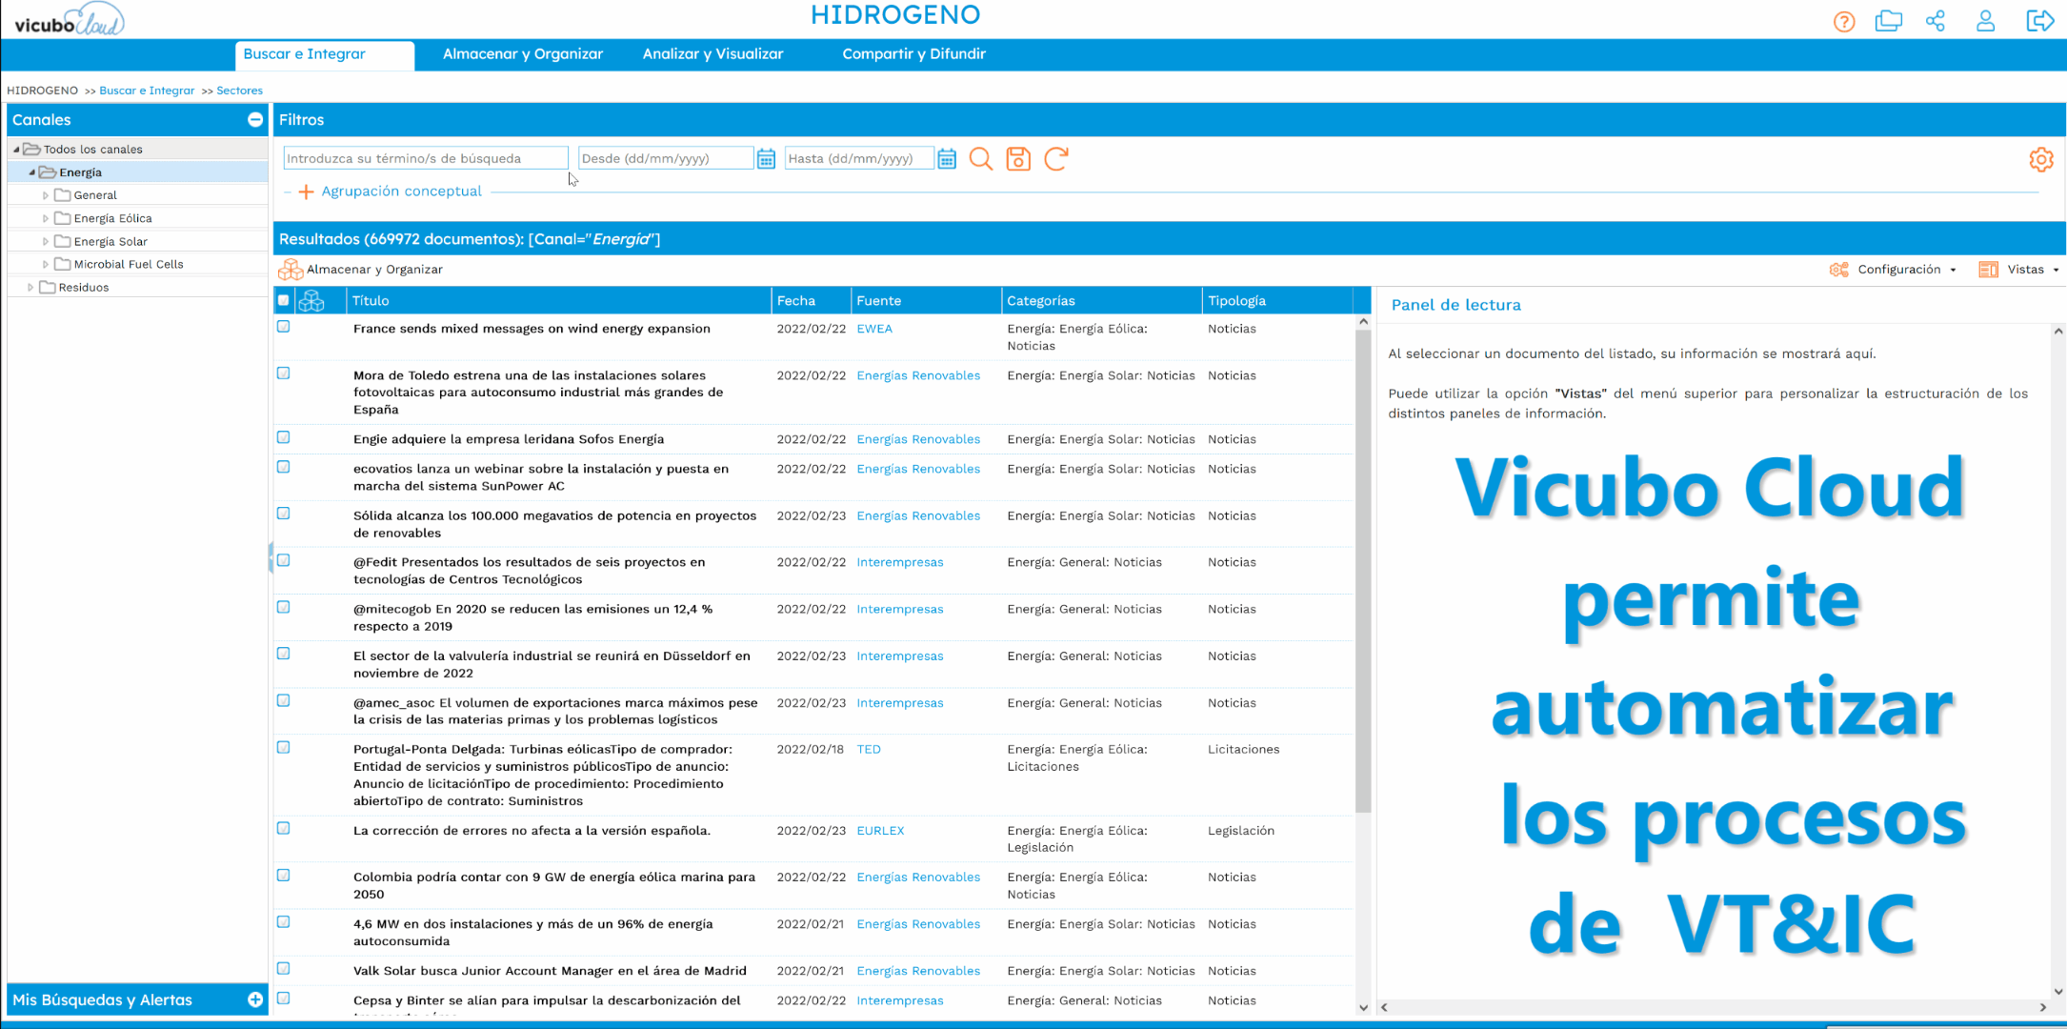Toggle the select-all header checkbox
Image resolution: width=2067 pixels, height=1029 pixels.
point(284,300)
